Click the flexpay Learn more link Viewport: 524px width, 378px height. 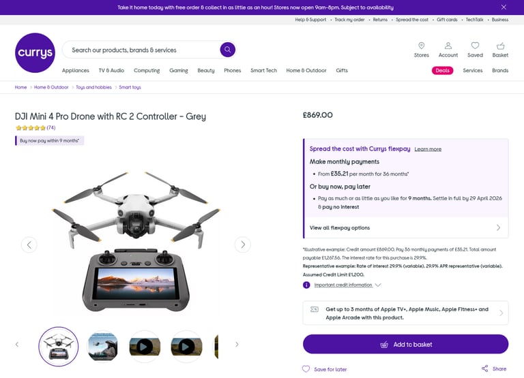tap(428, 149)
